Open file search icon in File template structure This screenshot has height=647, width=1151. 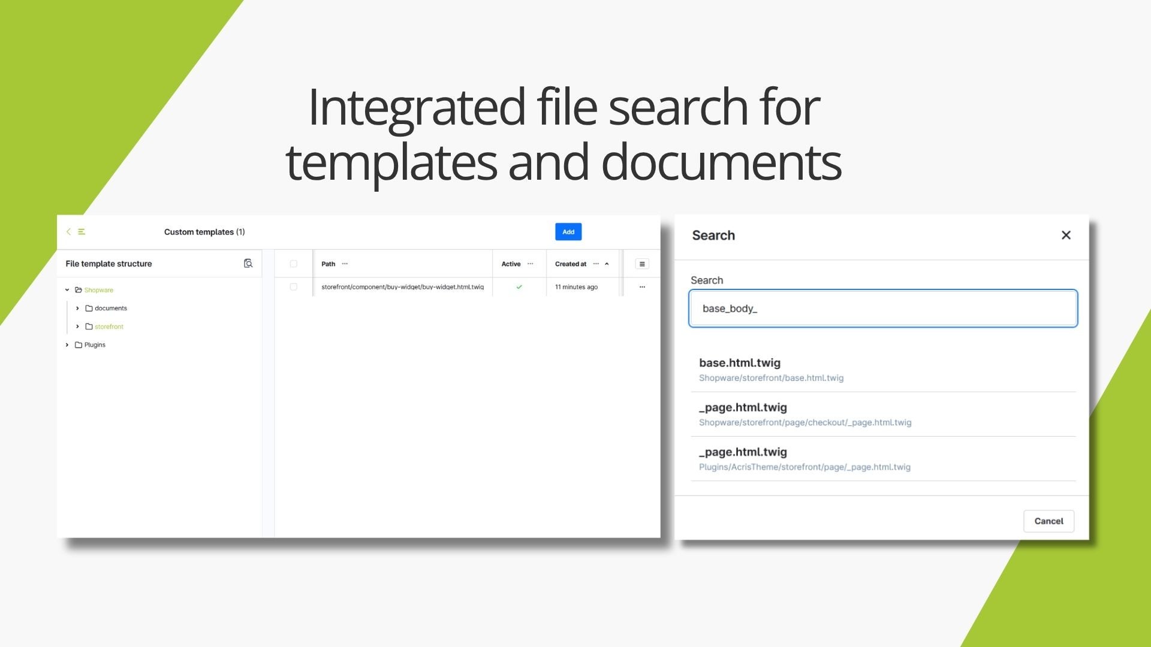click(x=248, y=264)
